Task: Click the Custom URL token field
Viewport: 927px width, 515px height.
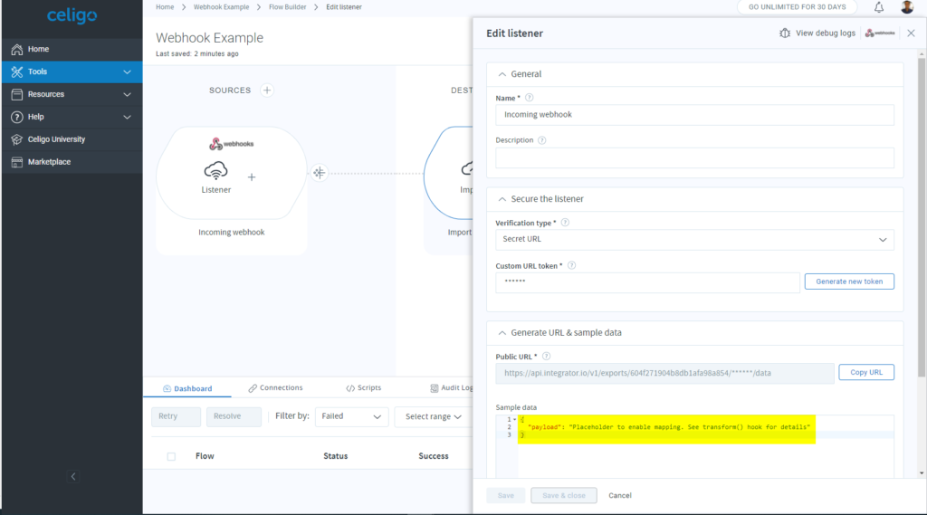Action: click(647, 282)
